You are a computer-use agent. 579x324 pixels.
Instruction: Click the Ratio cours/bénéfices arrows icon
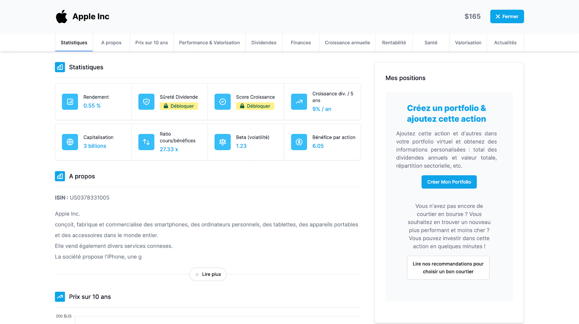pyautogui.click(x=146, y=142)
